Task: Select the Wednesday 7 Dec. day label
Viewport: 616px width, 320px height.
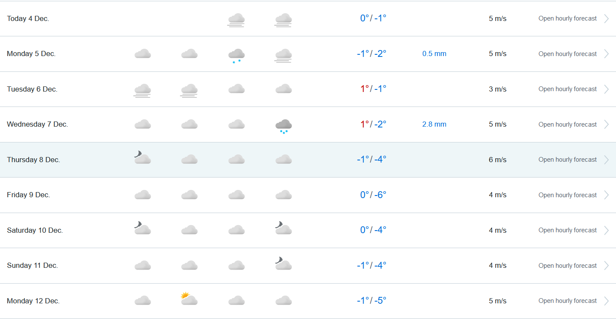Action: coord(37,124)
